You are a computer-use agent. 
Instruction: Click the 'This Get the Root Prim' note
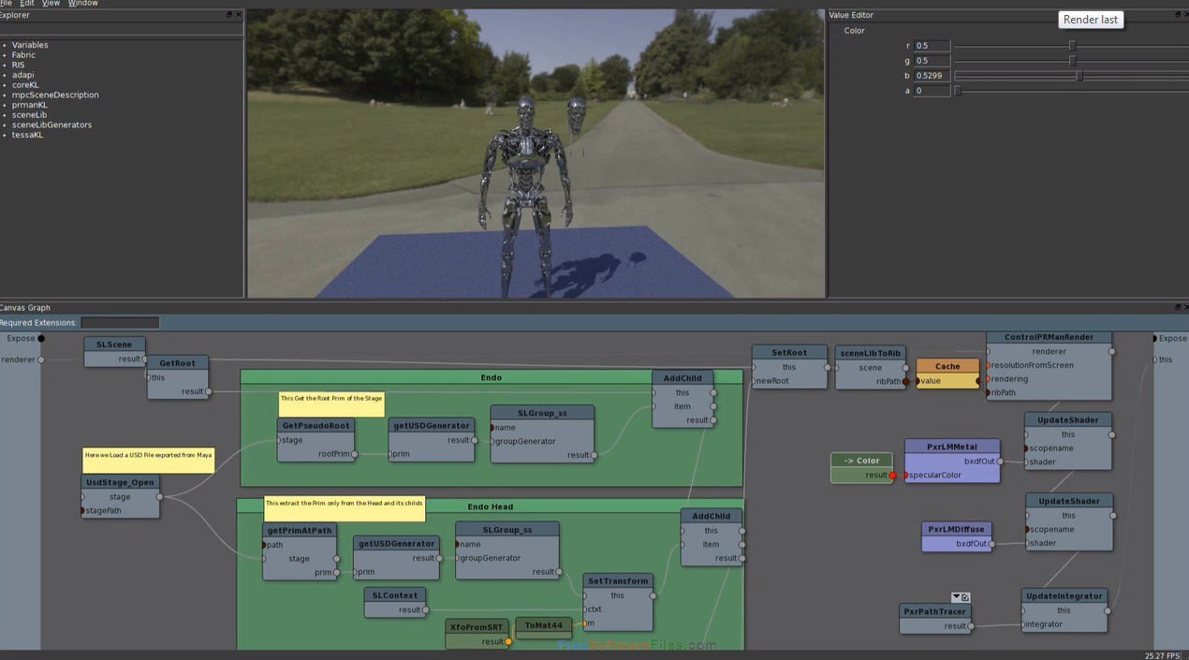(331, 403)
